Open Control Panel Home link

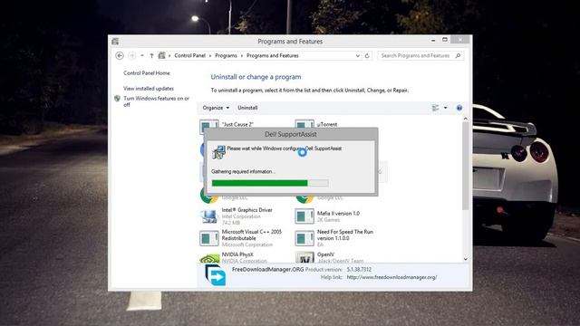pos(147,73)
